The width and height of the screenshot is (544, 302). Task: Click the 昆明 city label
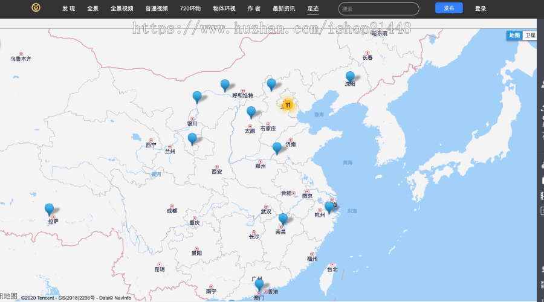(x=160, y=269)
